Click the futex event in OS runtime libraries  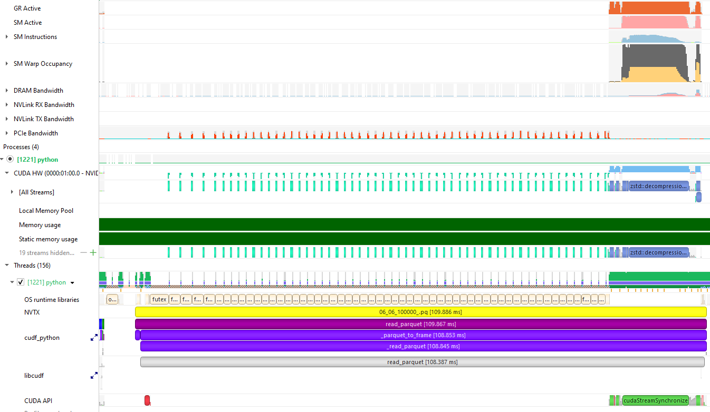pyautogui.click(x=159, y=299)
